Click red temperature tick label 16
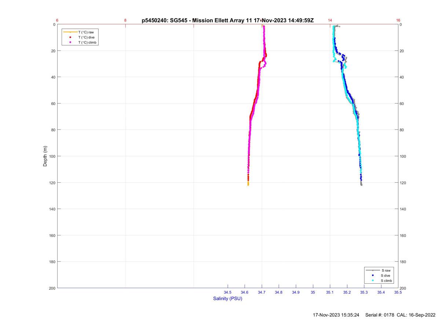The height and width of the screenshot is (324, 440). [398, 21]
